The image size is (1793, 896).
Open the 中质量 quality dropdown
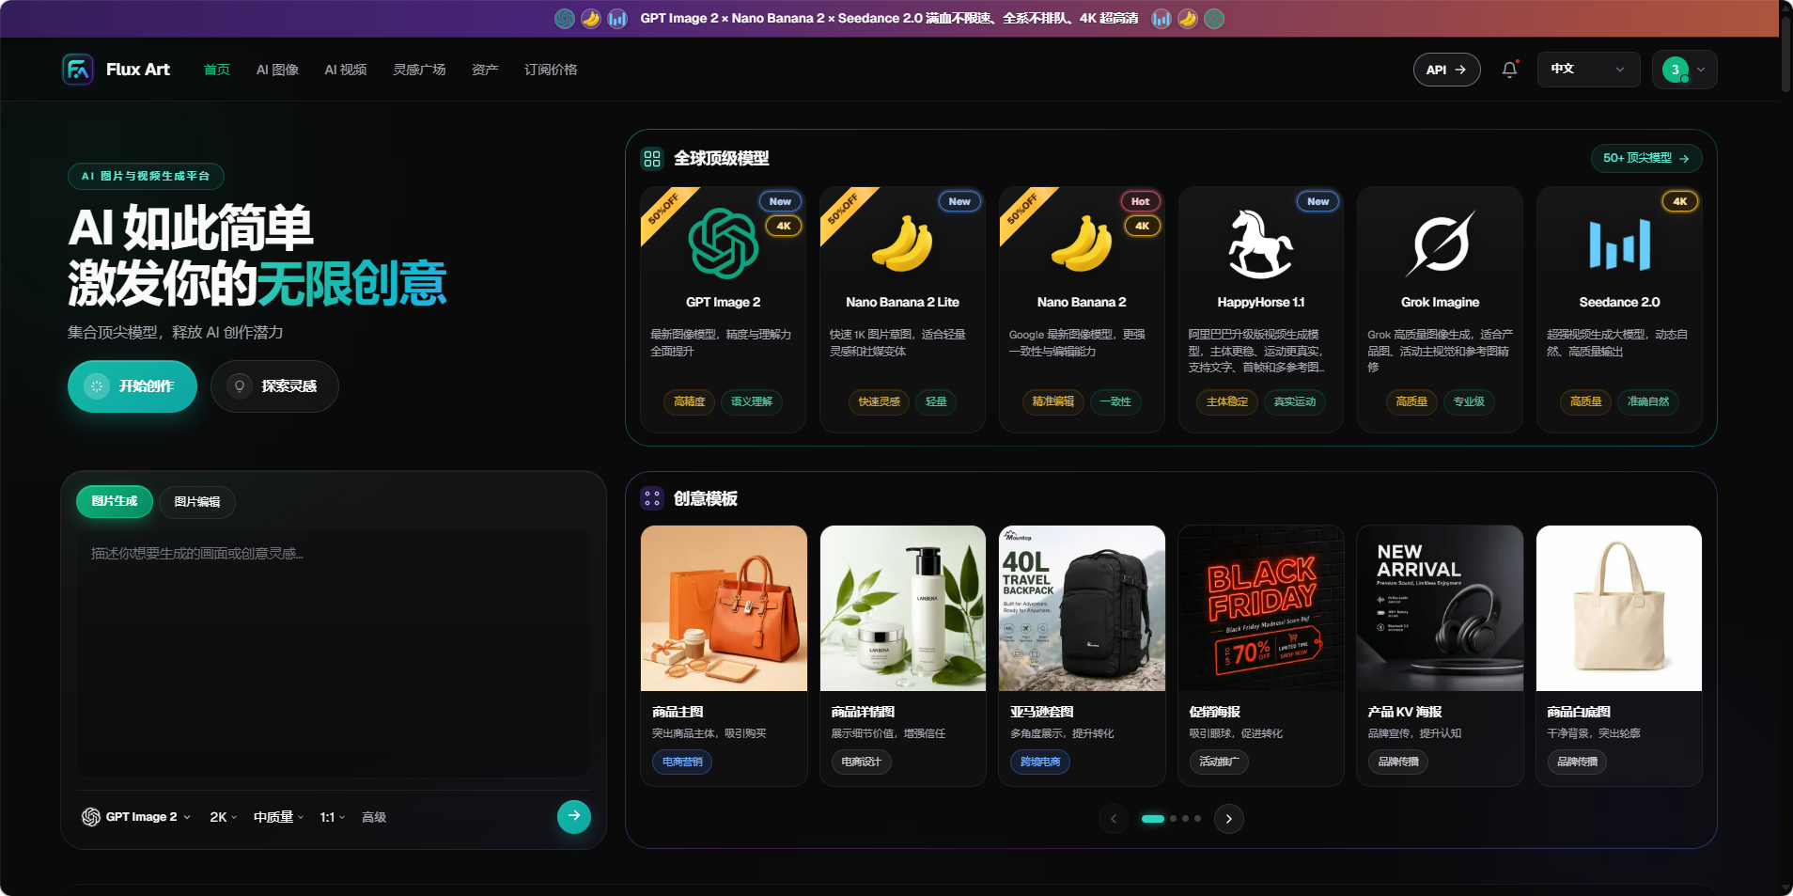tap(279, 817)
